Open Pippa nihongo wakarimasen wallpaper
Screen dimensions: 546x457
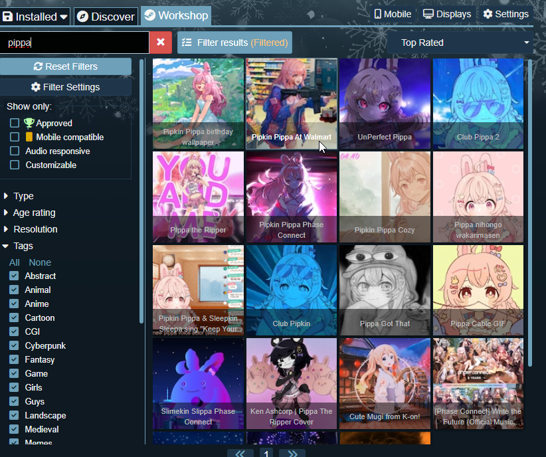tap(478, 197)
